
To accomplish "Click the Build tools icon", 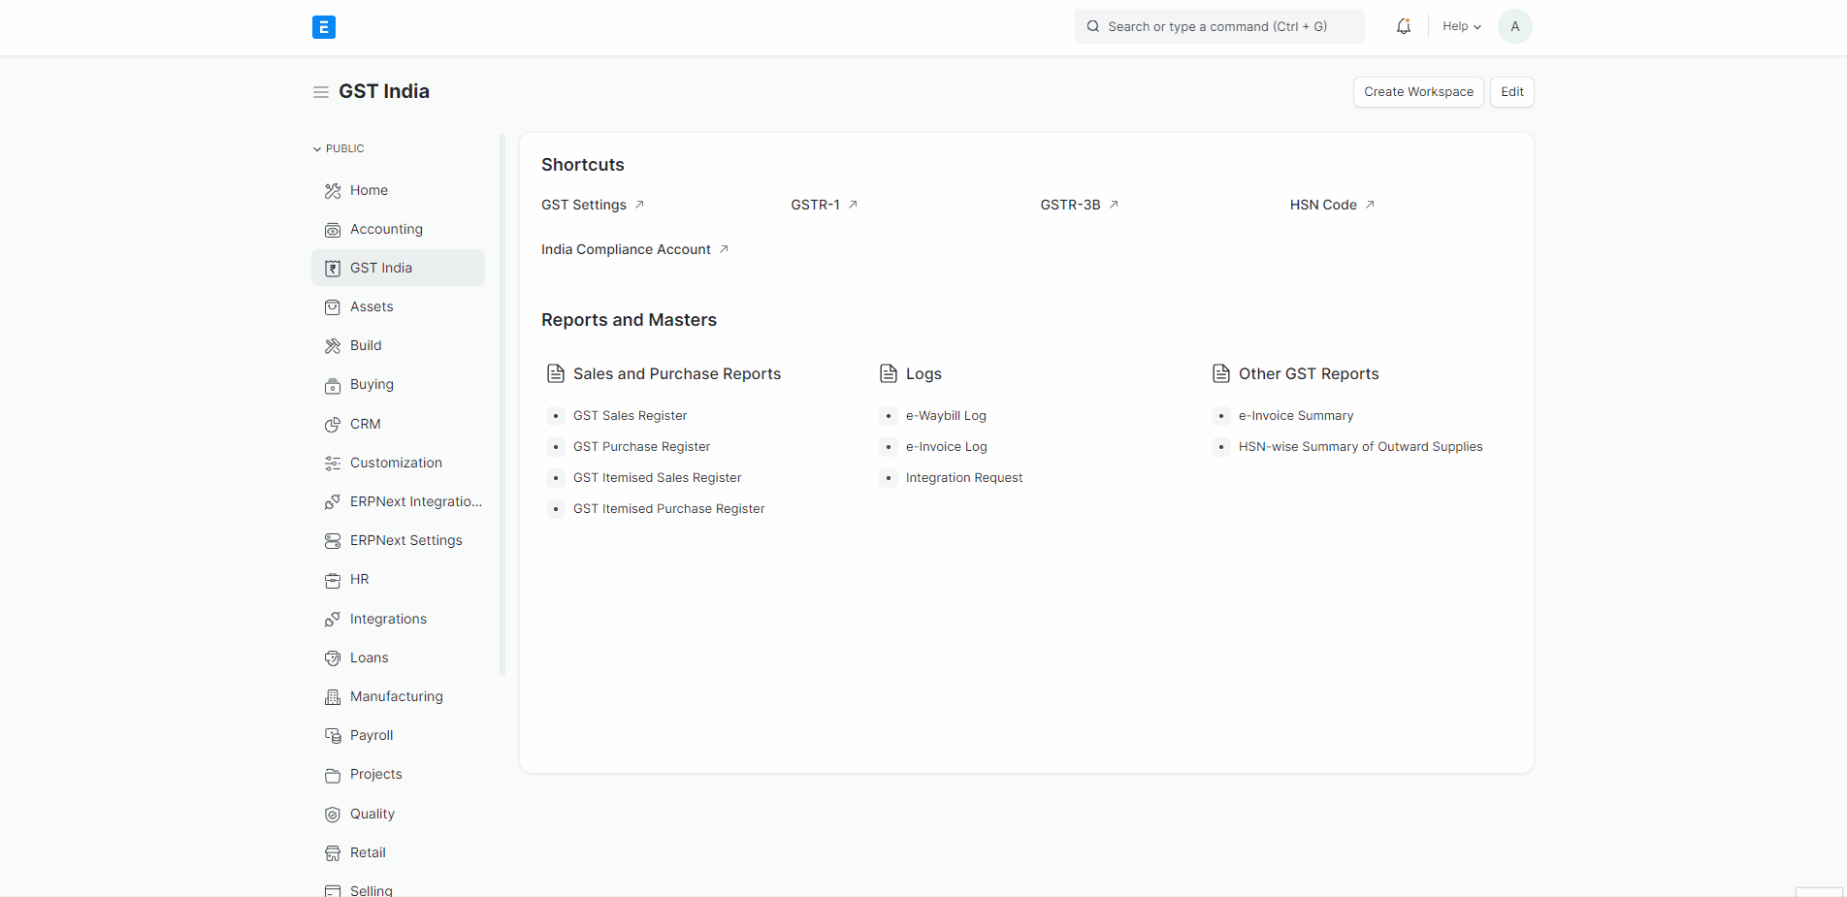I will 333,346.
